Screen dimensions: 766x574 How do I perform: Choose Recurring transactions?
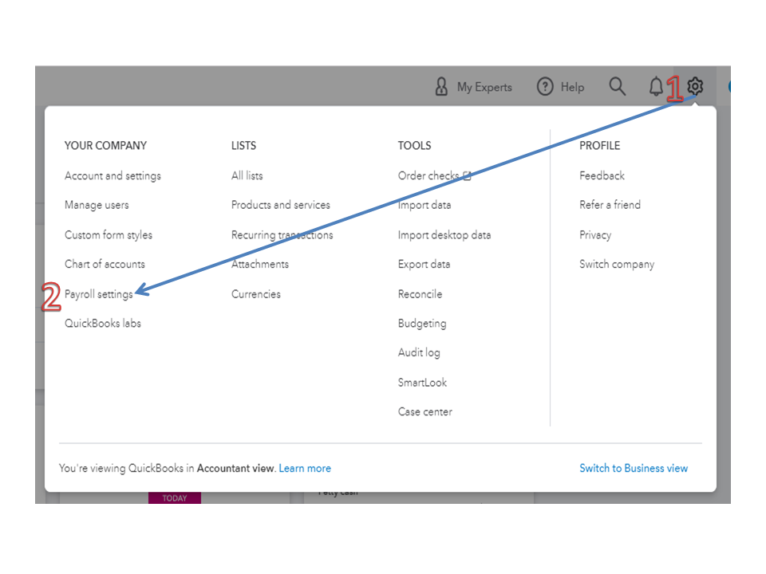(x=282, y=235)
